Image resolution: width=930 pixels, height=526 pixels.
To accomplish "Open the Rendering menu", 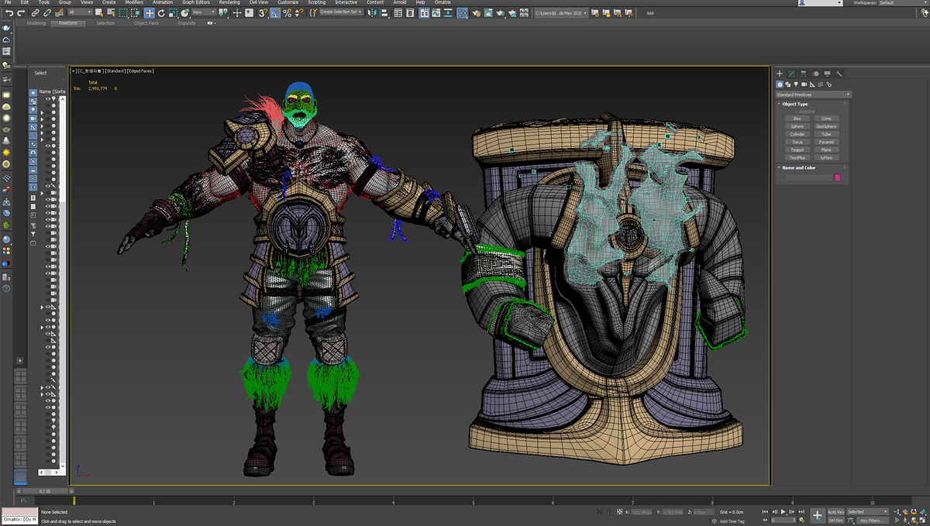I will pyautogui.click(x=229, y=2).
